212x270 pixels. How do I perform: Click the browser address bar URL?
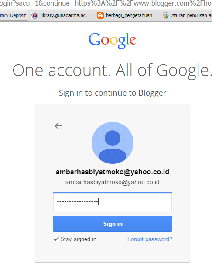point(106,3)
